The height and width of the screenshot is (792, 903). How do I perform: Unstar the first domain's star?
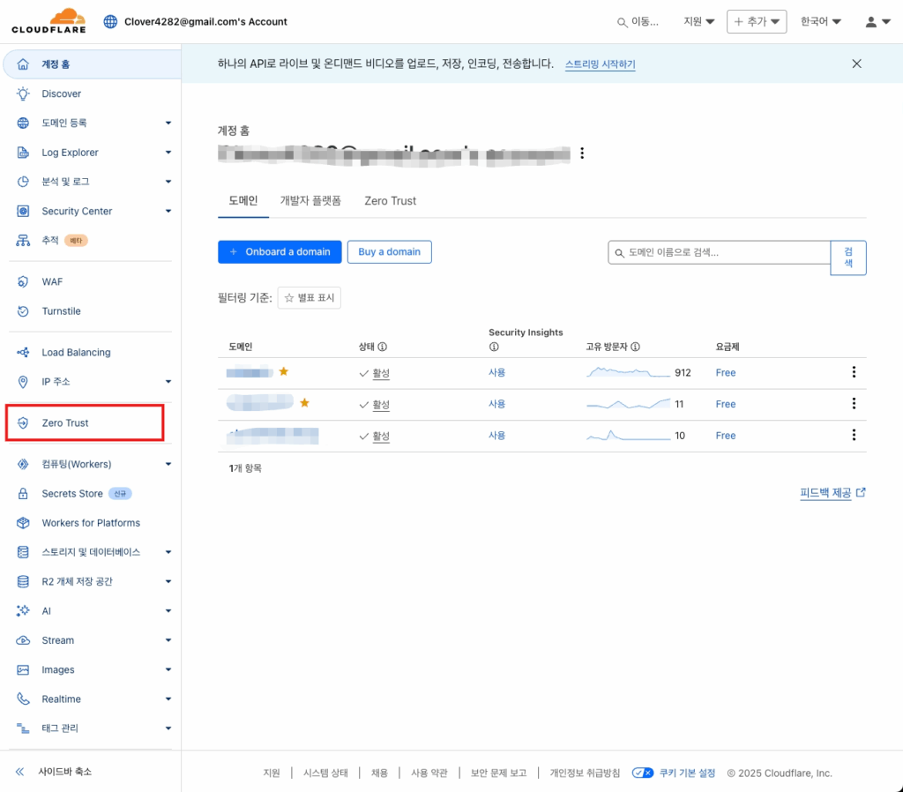[x=283, y=371]
